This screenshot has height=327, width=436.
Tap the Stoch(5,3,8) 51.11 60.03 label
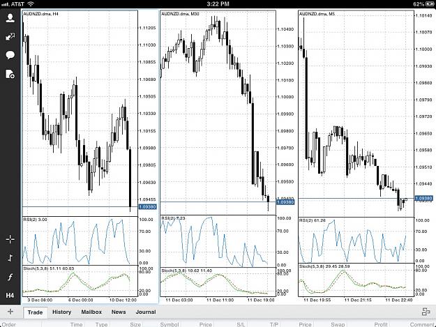(x=49, y=268)
